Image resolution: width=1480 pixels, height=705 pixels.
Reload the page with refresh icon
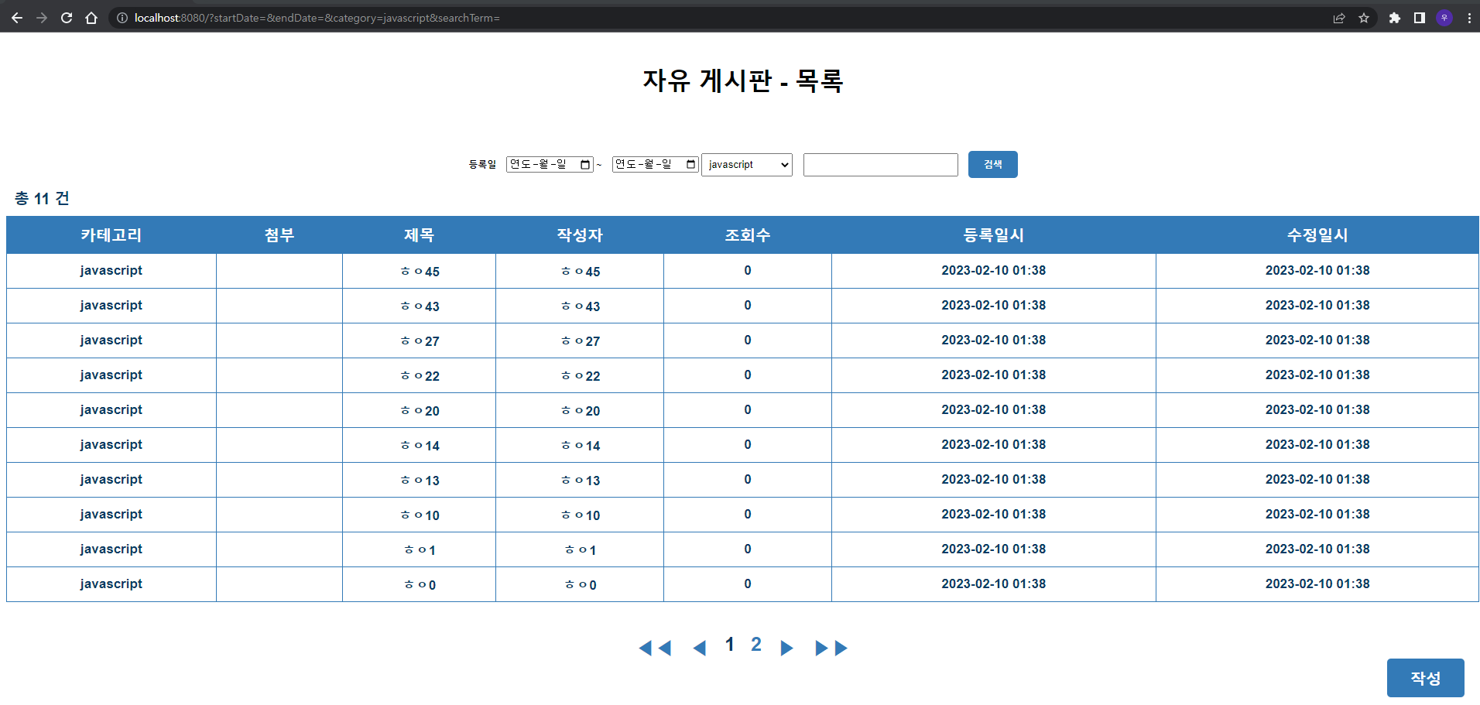pyautogui.click(x=67, y=18)
